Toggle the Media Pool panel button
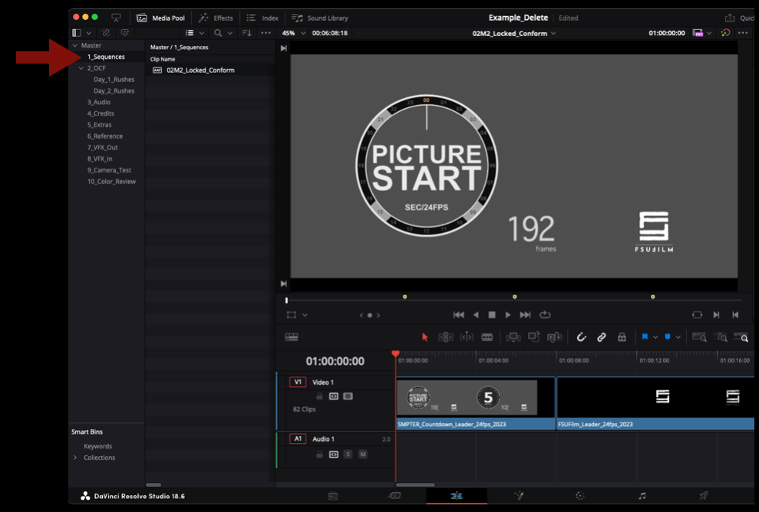The width and height of the screenshot is (759, 512). point(161,18)
